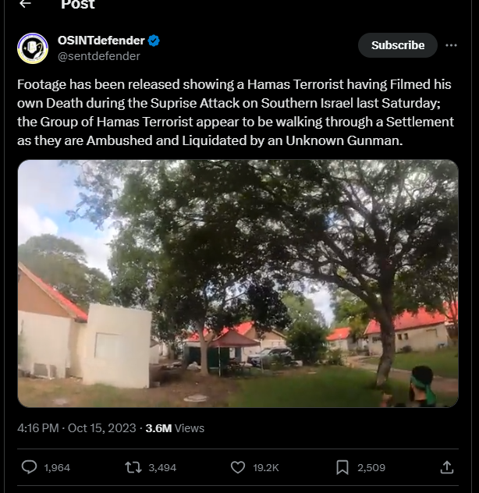Share the post via the upload icon
The height and width of the screenshot is (493, 479).
pos(447,467)
